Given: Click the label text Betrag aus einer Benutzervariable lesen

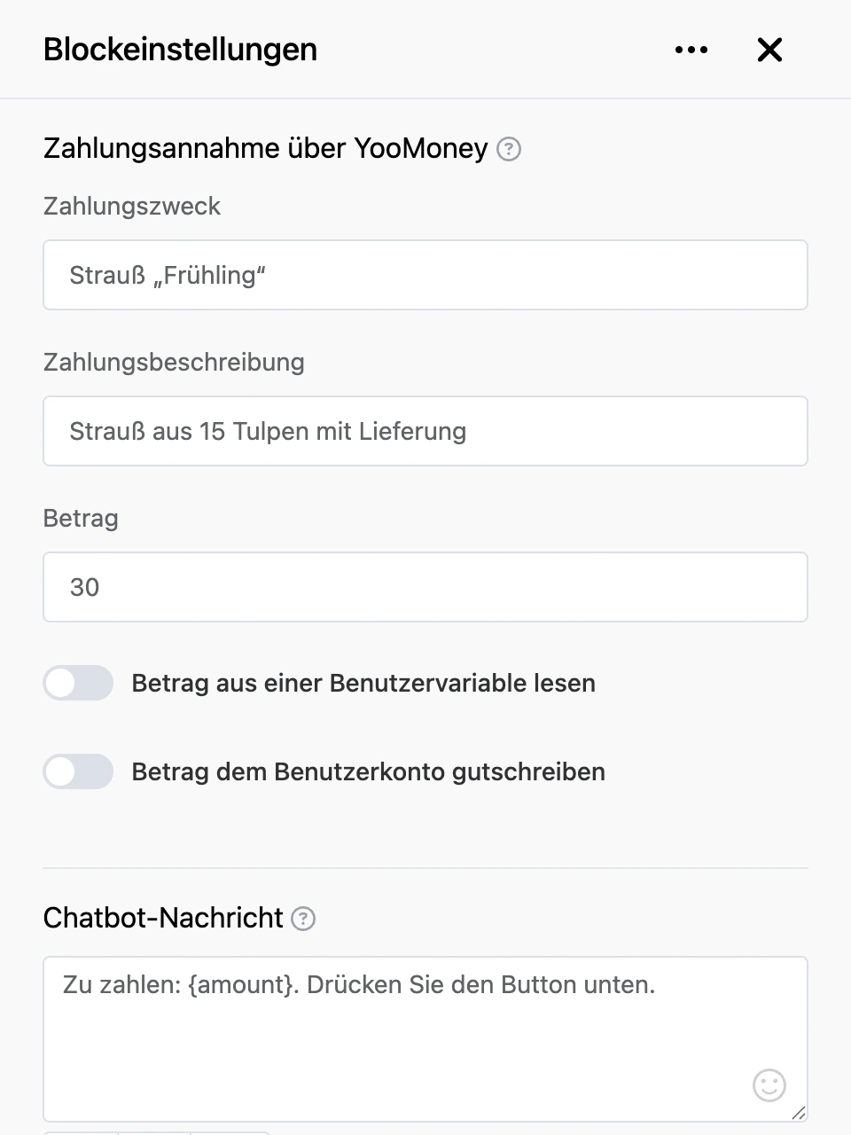Looking at the screenshot, I should click(x=363, y=683).
